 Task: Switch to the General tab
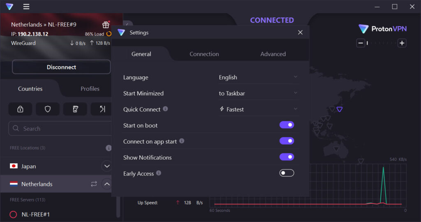[141, 54]
